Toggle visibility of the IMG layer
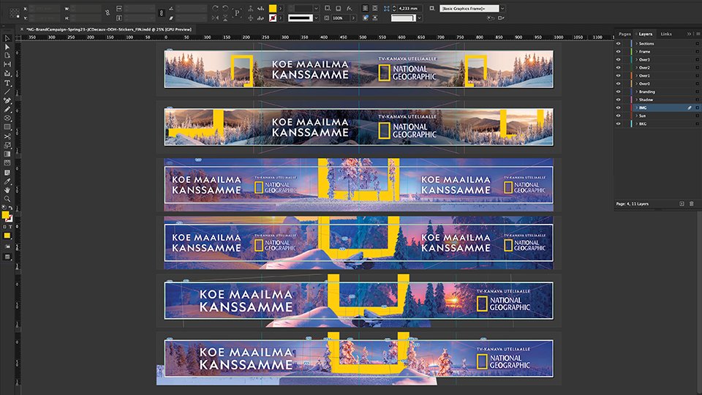702x395 pixels. pyautogui.click(x=619, y=108)
